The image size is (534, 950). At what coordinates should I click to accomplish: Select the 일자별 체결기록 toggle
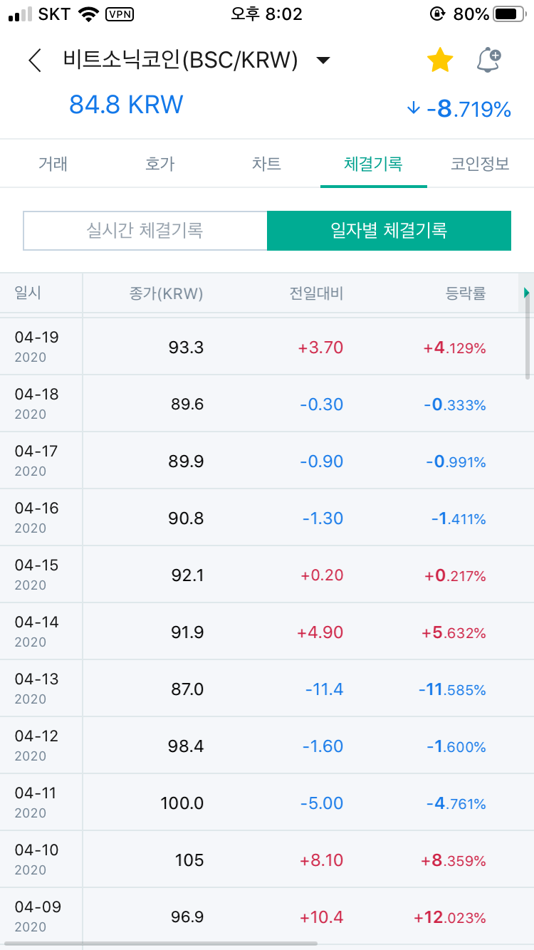point(389,231)
